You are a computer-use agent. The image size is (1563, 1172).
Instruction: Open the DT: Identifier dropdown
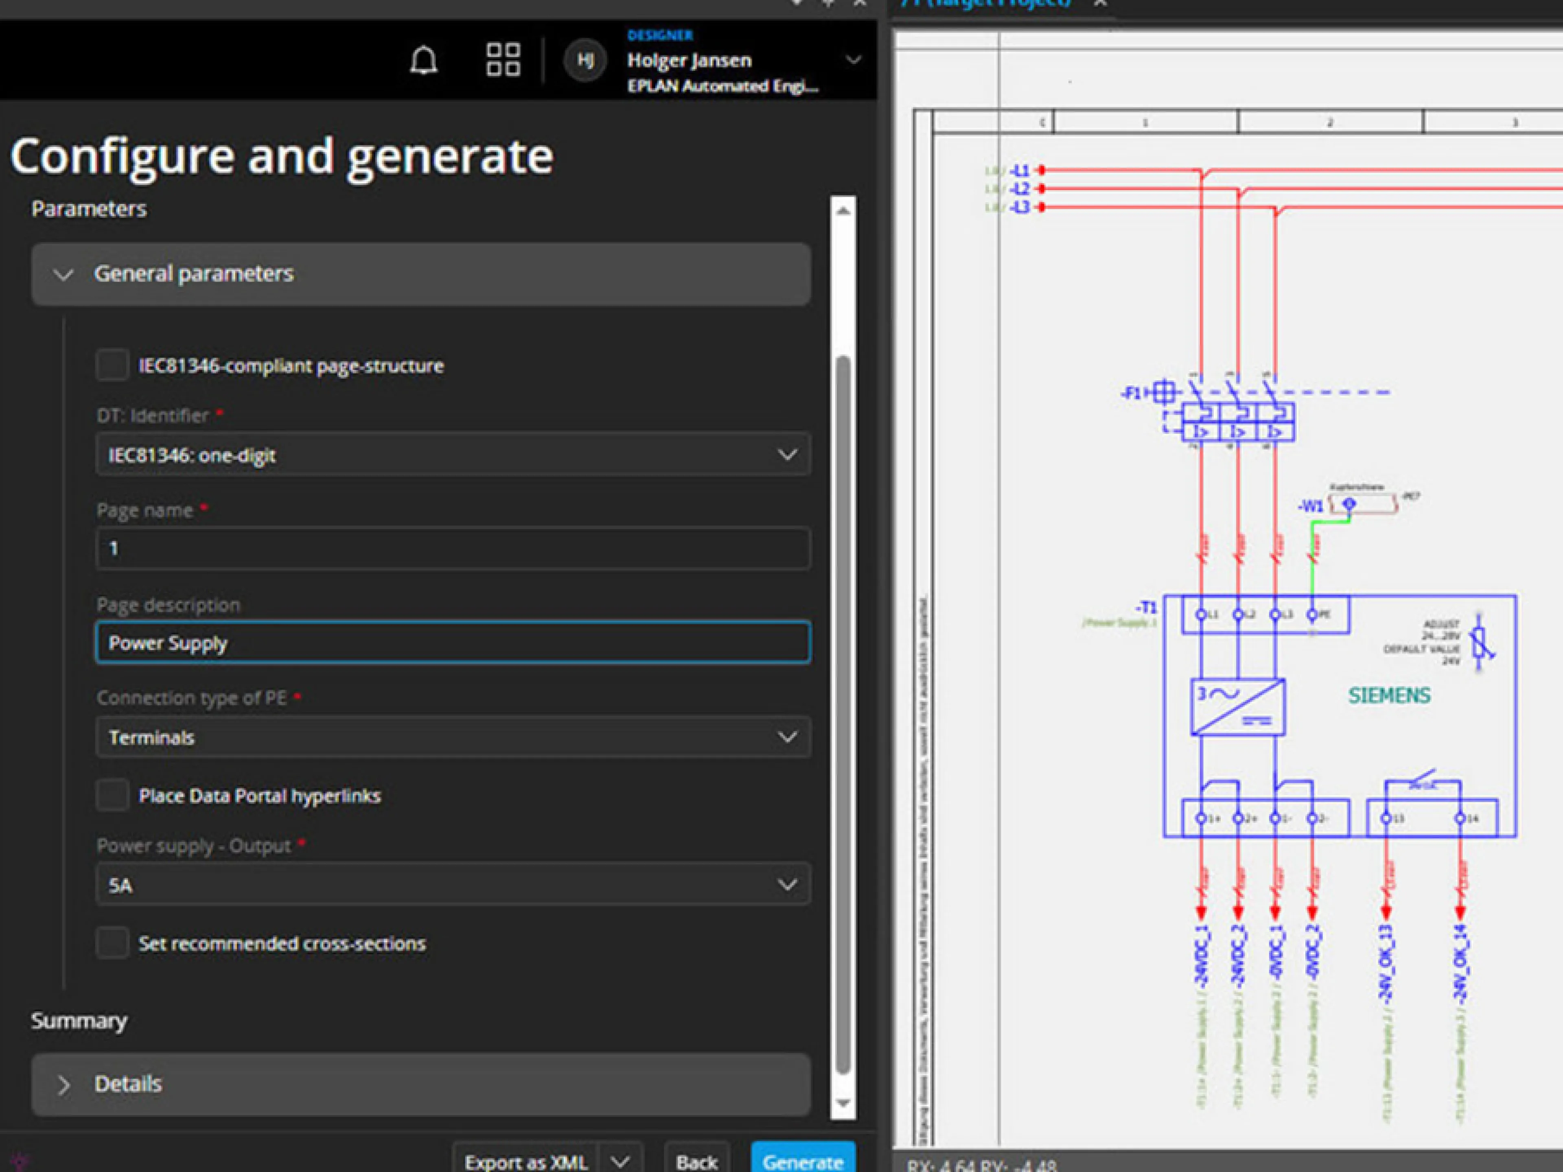click(453, 454)
